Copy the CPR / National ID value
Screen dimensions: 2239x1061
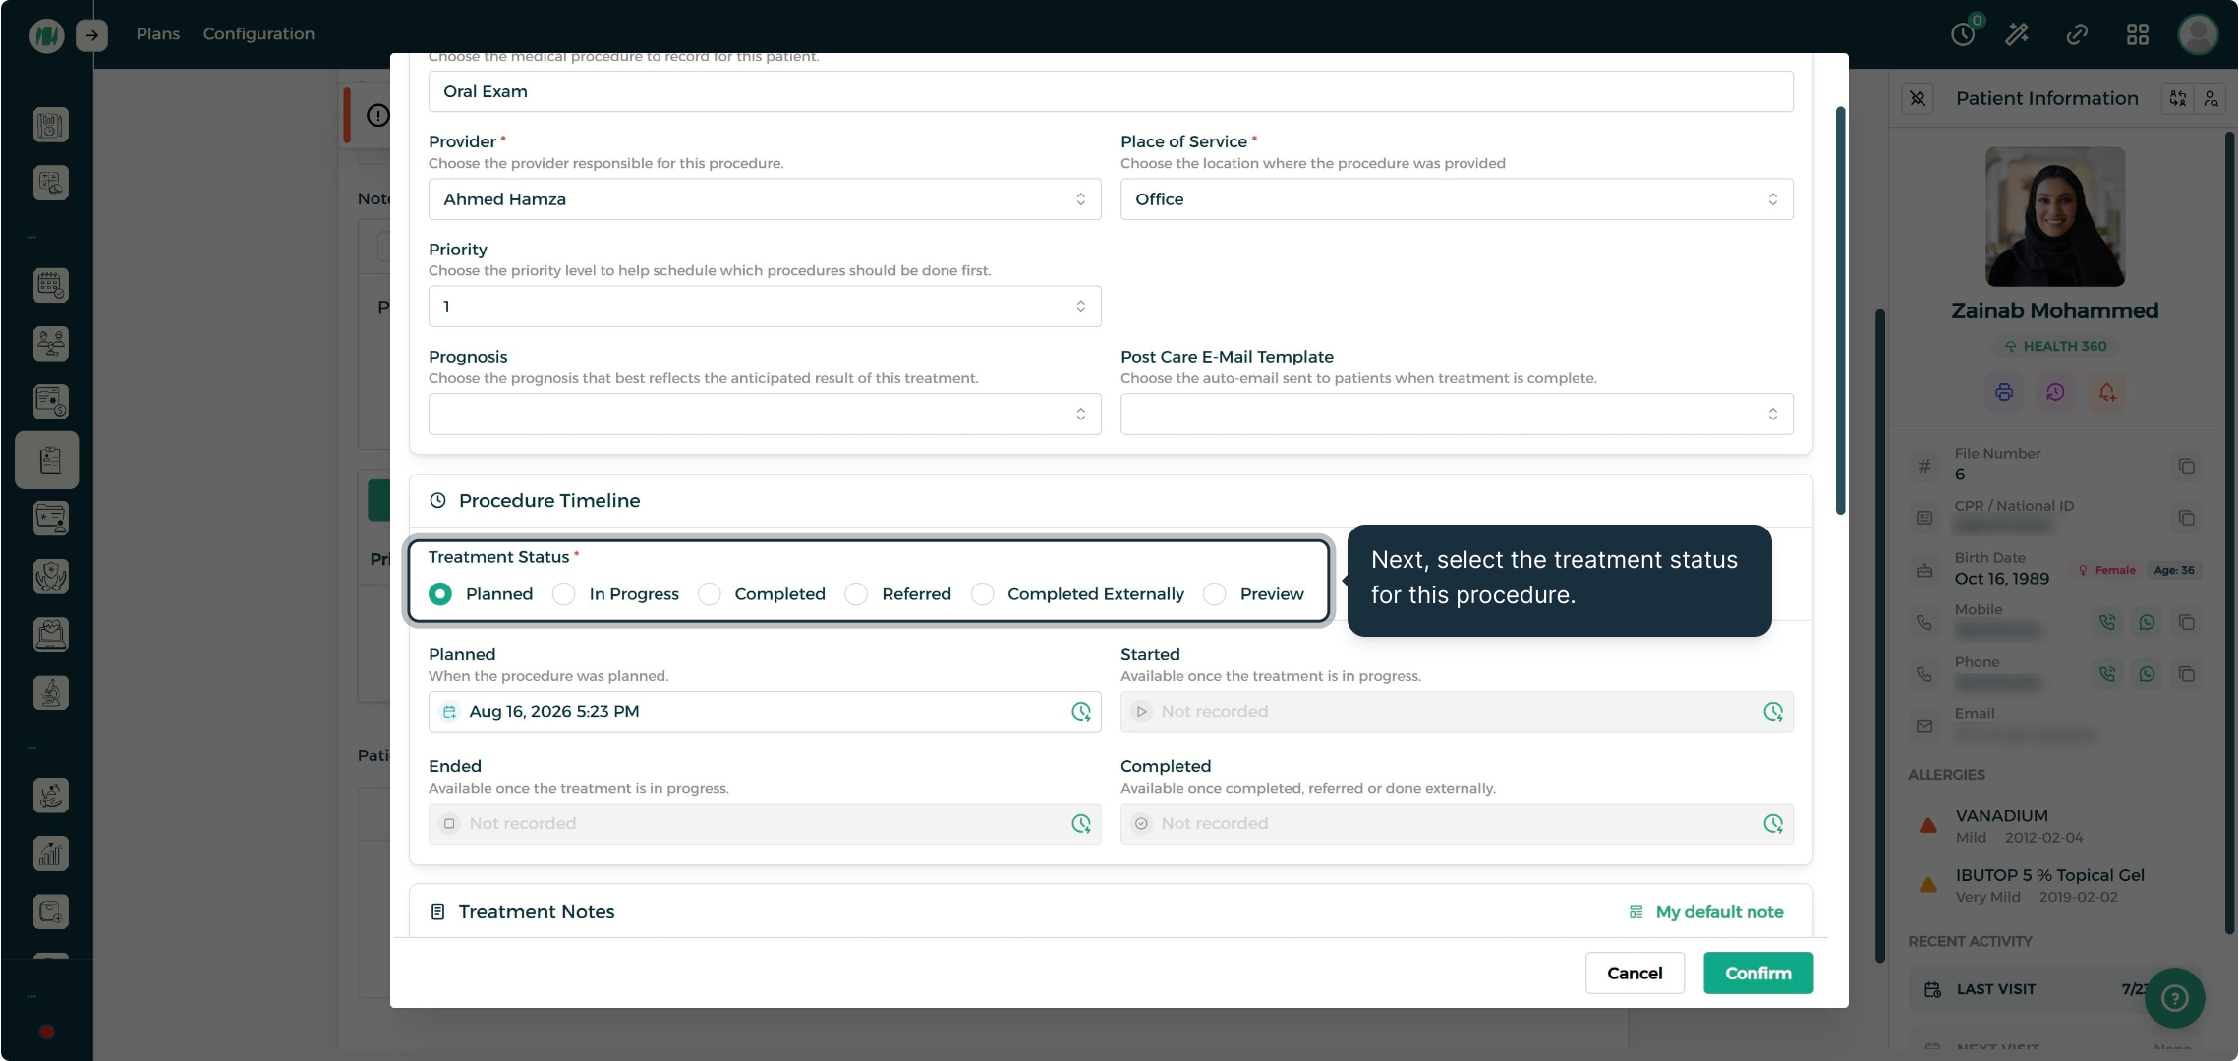click(x=2186, y=518)
